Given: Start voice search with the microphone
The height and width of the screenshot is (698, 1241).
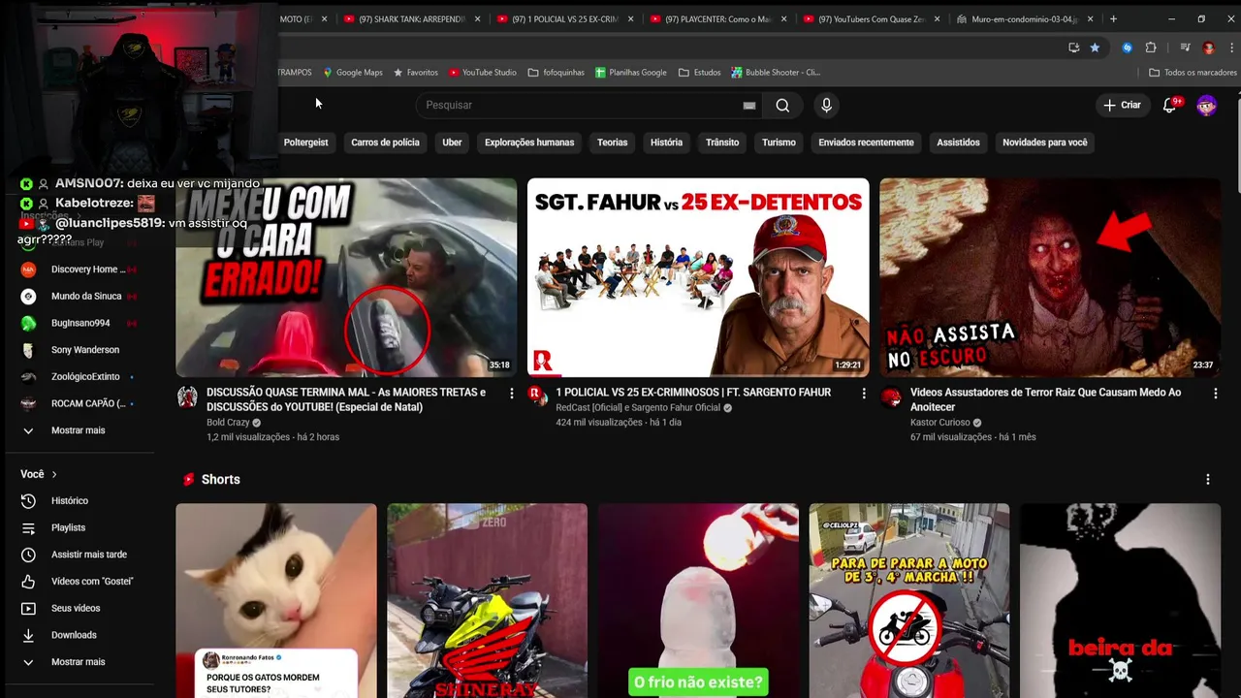Looking at the screenshot, I should coord(826,105).
